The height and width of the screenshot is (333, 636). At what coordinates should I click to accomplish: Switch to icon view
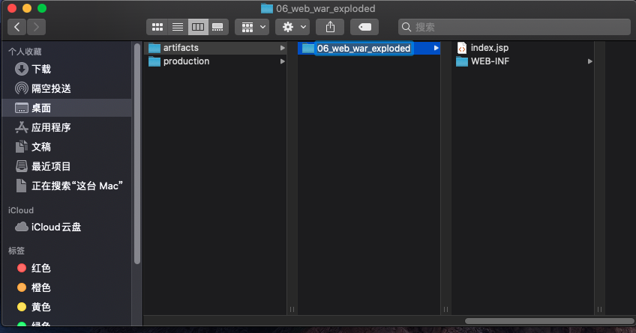[157, 27]
